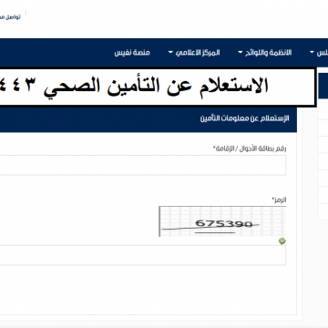Expand the arrow beside الانظمة واللوائح
328x328 pixels.
241,53
